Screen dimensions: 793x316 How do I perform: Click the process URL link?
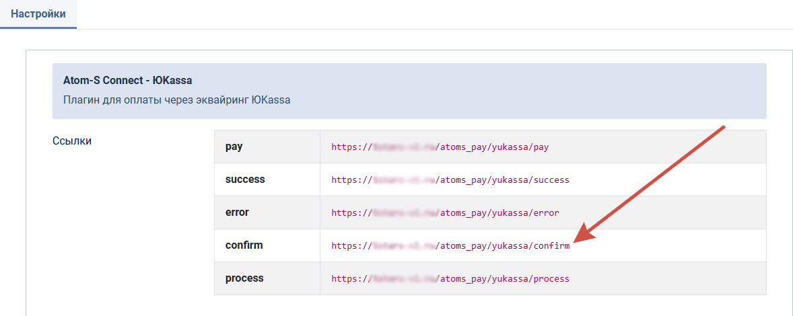pyautogui.click(x=450, y=278)
